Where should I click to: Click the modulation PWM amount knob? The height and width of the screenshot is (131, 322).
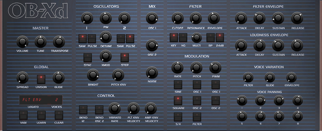point(215,68)
